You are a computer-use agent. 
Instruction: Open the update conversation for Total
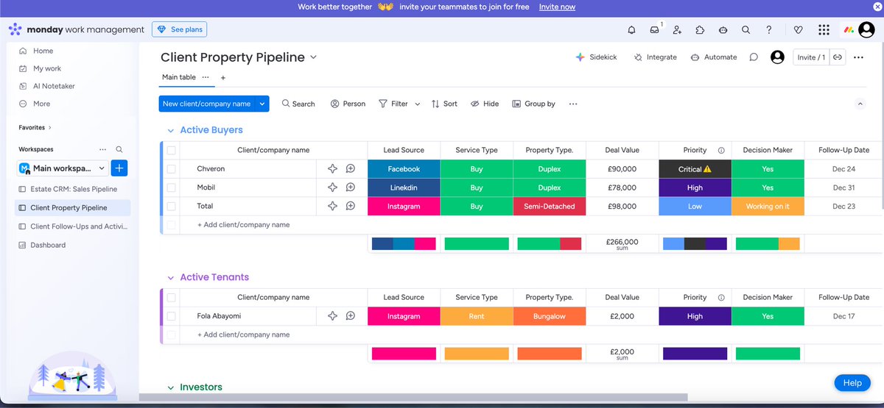351,207
